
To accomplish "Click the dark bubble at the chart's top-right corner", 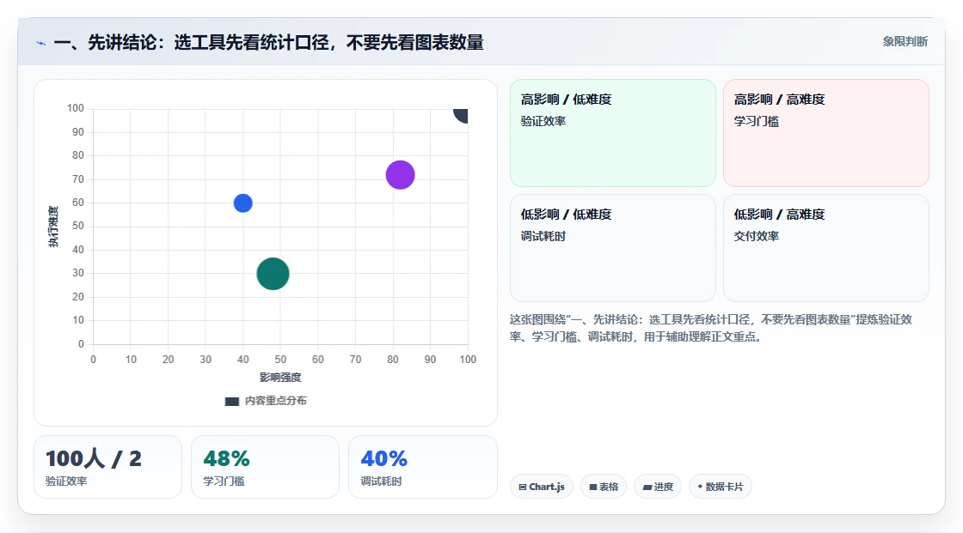I will point(461,115).
